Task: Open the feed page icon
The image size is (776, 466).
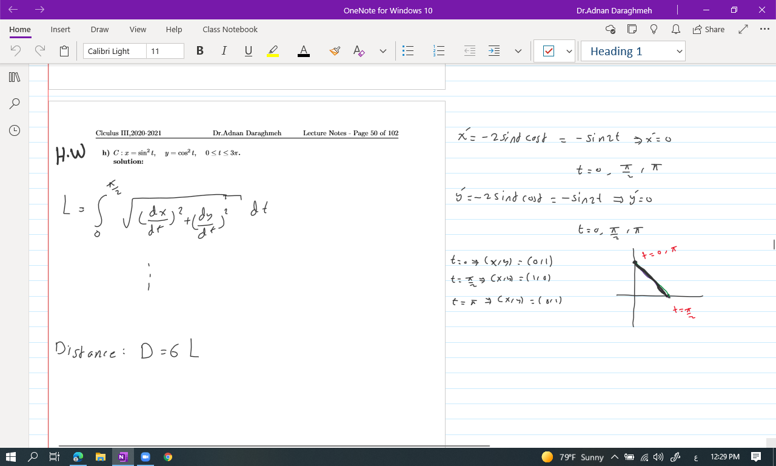Action: [632, 29]
